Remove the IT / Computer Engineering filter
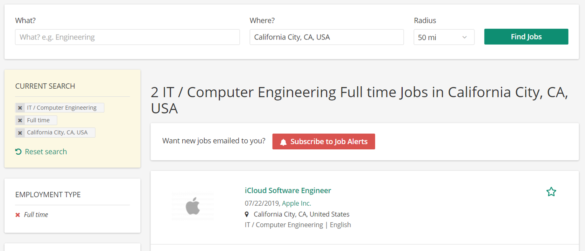The height and width of the screenshot is (251, 585). (20, 107)
